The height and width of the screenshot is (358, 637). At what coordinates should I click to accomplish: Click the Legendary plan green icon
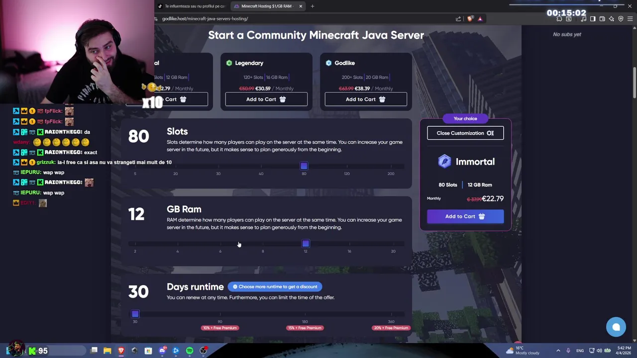229,63
